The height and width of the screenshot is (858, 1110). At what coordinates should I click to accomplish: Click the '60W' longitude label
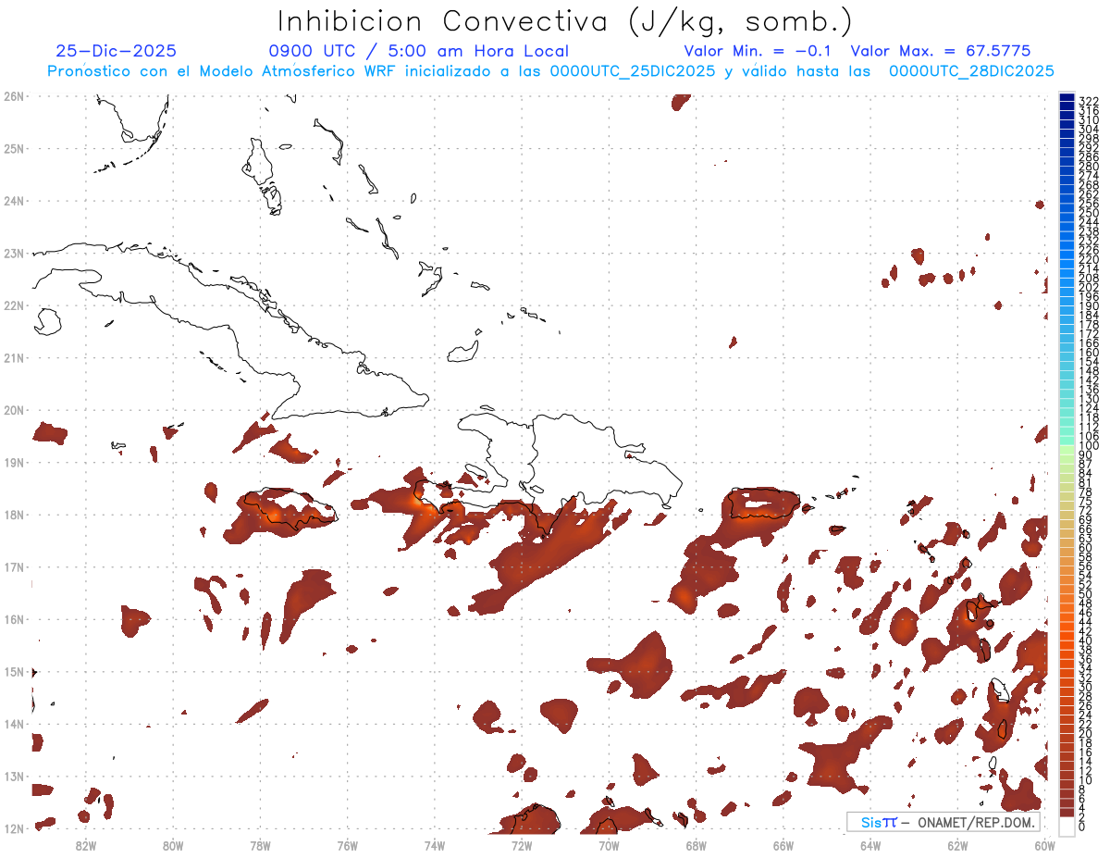(x=1044, y=845)
